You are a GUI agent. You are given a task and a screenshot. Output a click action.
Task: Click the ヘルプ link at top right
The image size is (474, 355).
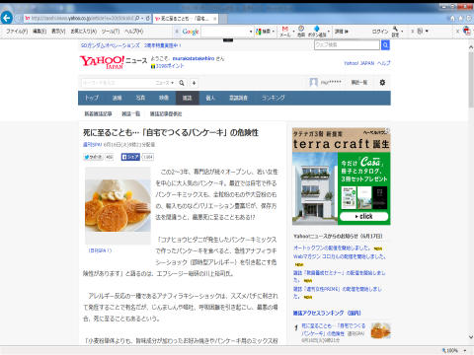click(383, 63)
